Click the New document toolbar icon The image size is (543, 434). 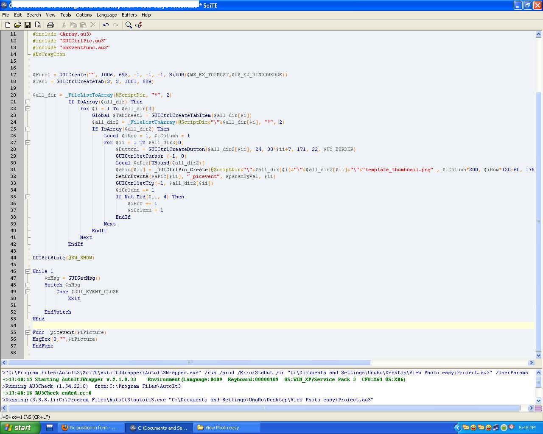(8, 25)
